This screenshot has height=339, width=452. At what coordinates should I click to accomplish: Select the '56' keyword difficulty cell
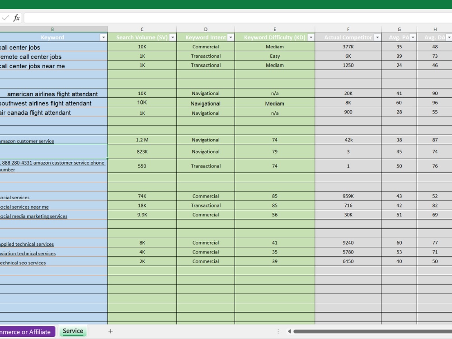[x=275, y=215]
